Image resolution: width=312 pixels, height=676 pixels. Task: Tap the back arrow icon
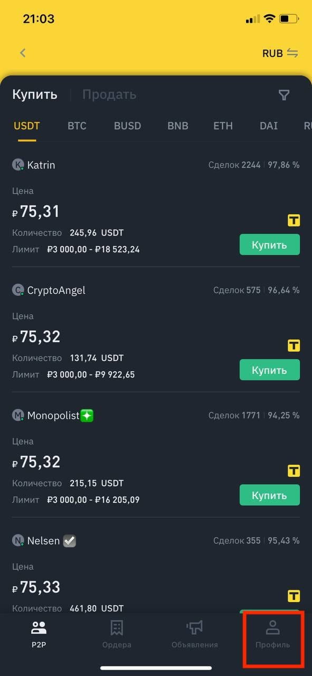point(23,53)
